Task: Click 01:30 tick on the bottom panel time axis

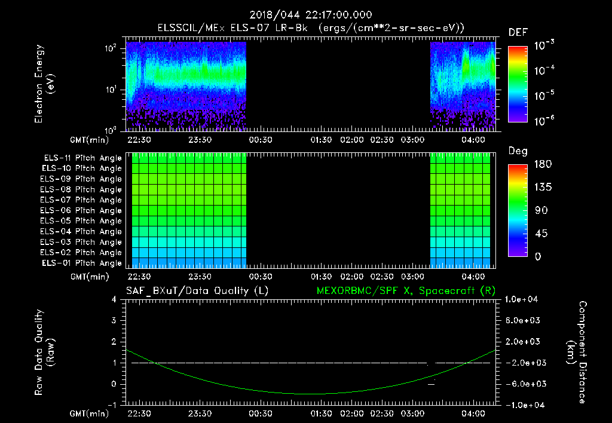Action: [x=322, y=413]
